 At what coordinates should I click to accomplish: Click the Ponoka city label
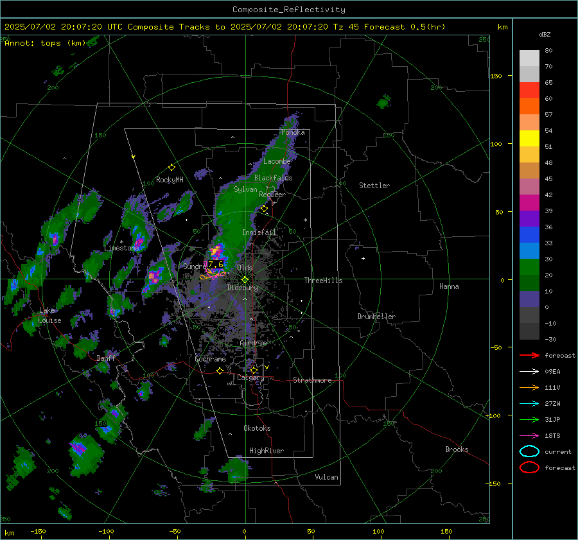[293, 132]
